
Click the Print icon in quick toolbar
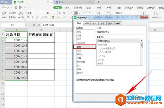coord(20,7)
